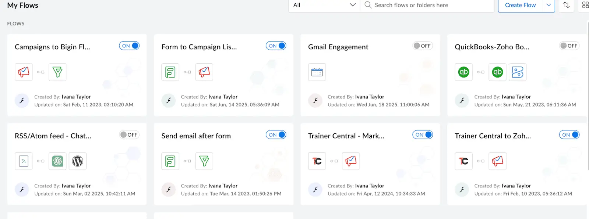This screenshot has height=219, width=589.
Task: Open the Trainer Central - Mark... title
Action: [x=346, y=136]
